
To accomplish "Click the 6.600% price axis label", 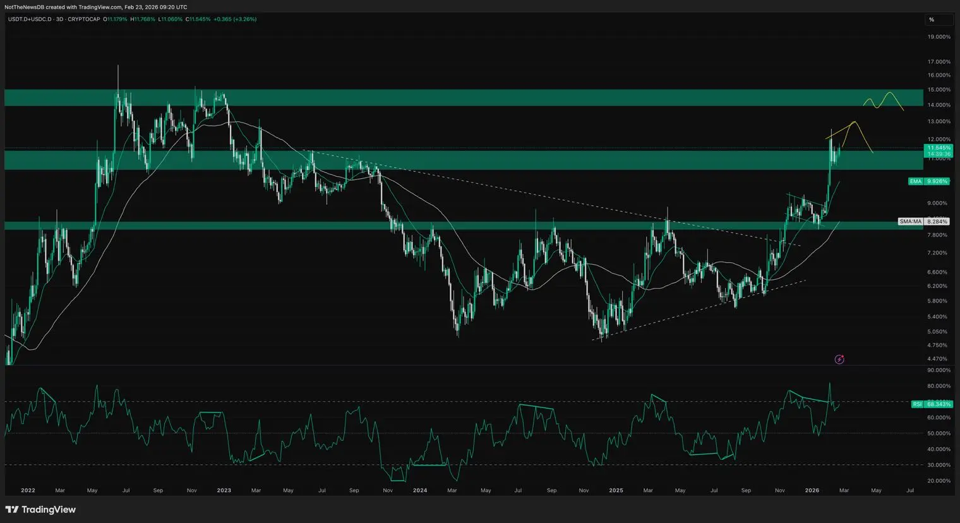I will [937, 272].
